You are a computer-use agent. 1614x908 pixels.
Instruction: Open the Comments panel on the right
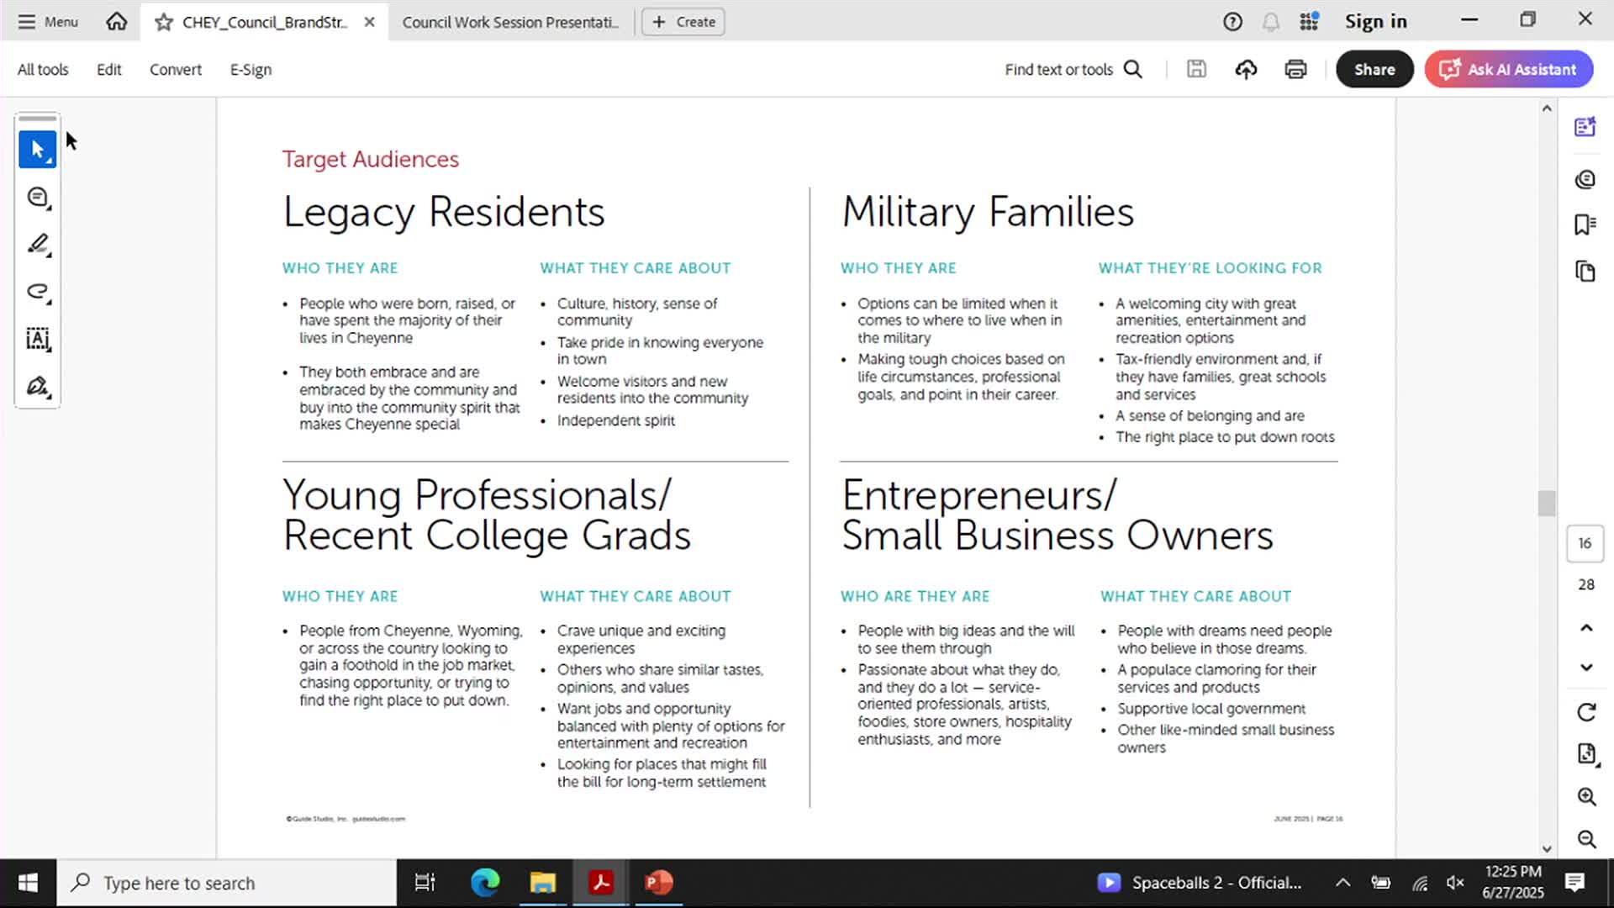click(x=1585, y=179)
